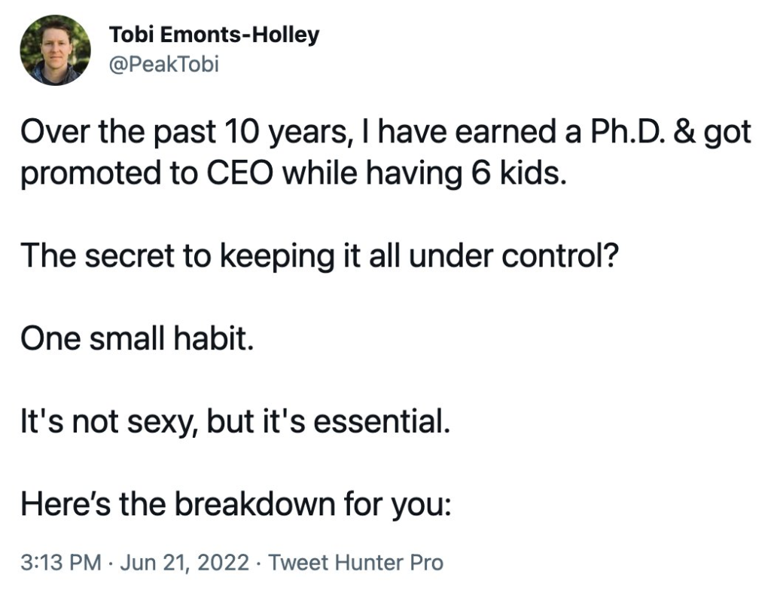Click the tweet line starting "Over the past"
This screenshot has width=771, height=596.
tap(386, 133)
